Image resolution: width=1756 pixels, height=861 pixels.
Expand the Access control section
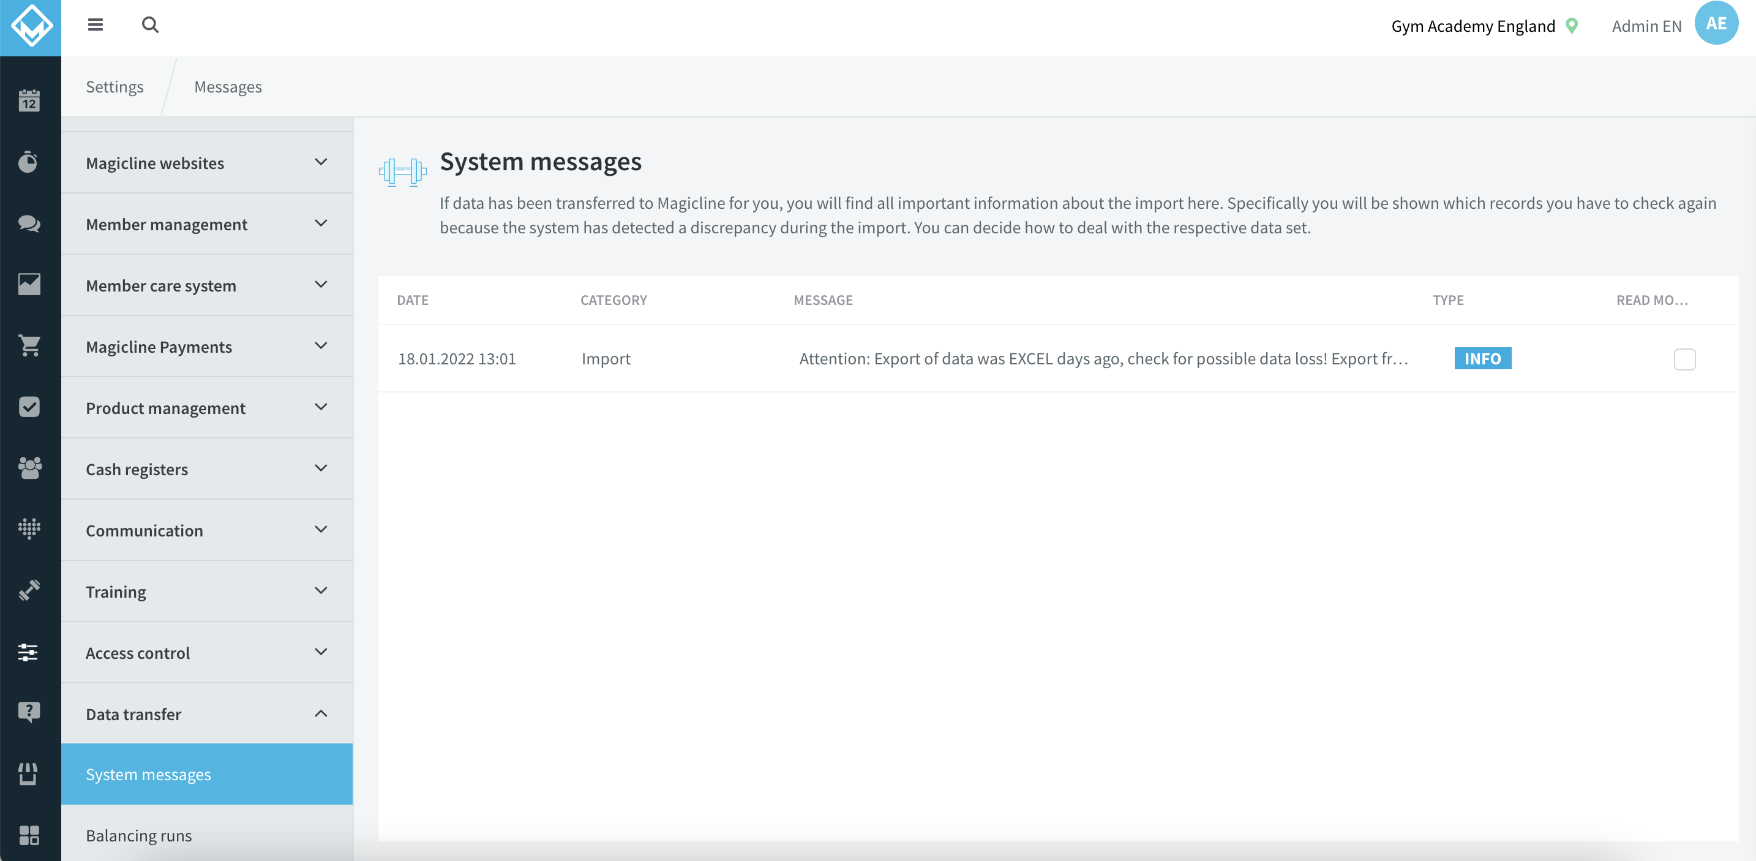point(207,653)
